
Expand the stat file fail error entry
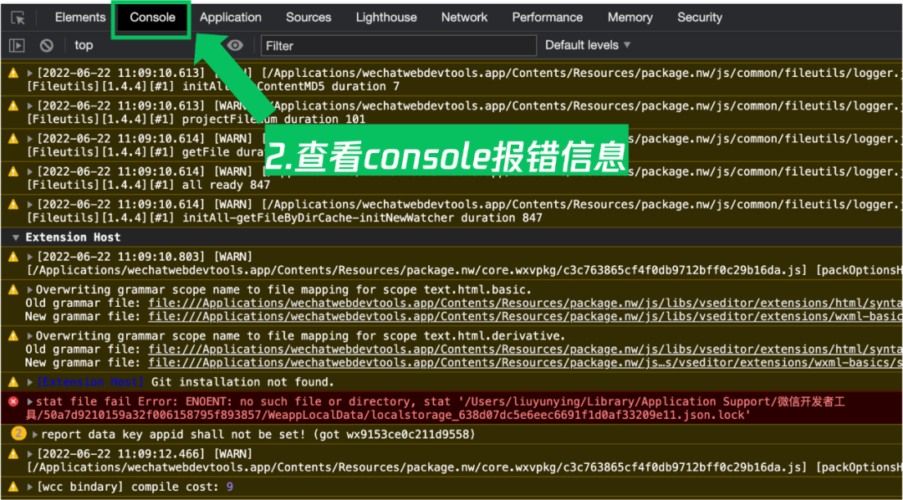tap(31, 401)
